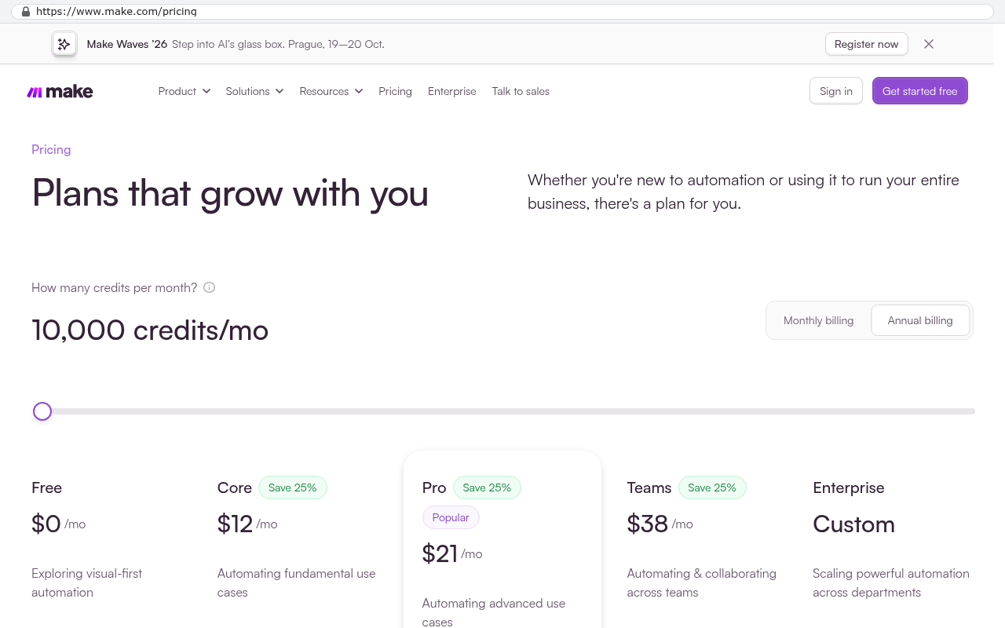
Task: Click the Make Waves sparkle icon
Action: tap(64, 44)
